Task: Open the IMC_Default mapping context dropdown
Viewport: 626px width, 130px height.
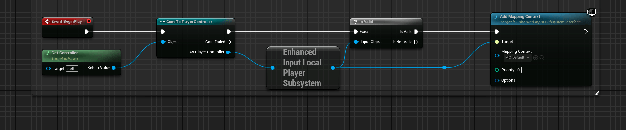Action: [517, 58]
